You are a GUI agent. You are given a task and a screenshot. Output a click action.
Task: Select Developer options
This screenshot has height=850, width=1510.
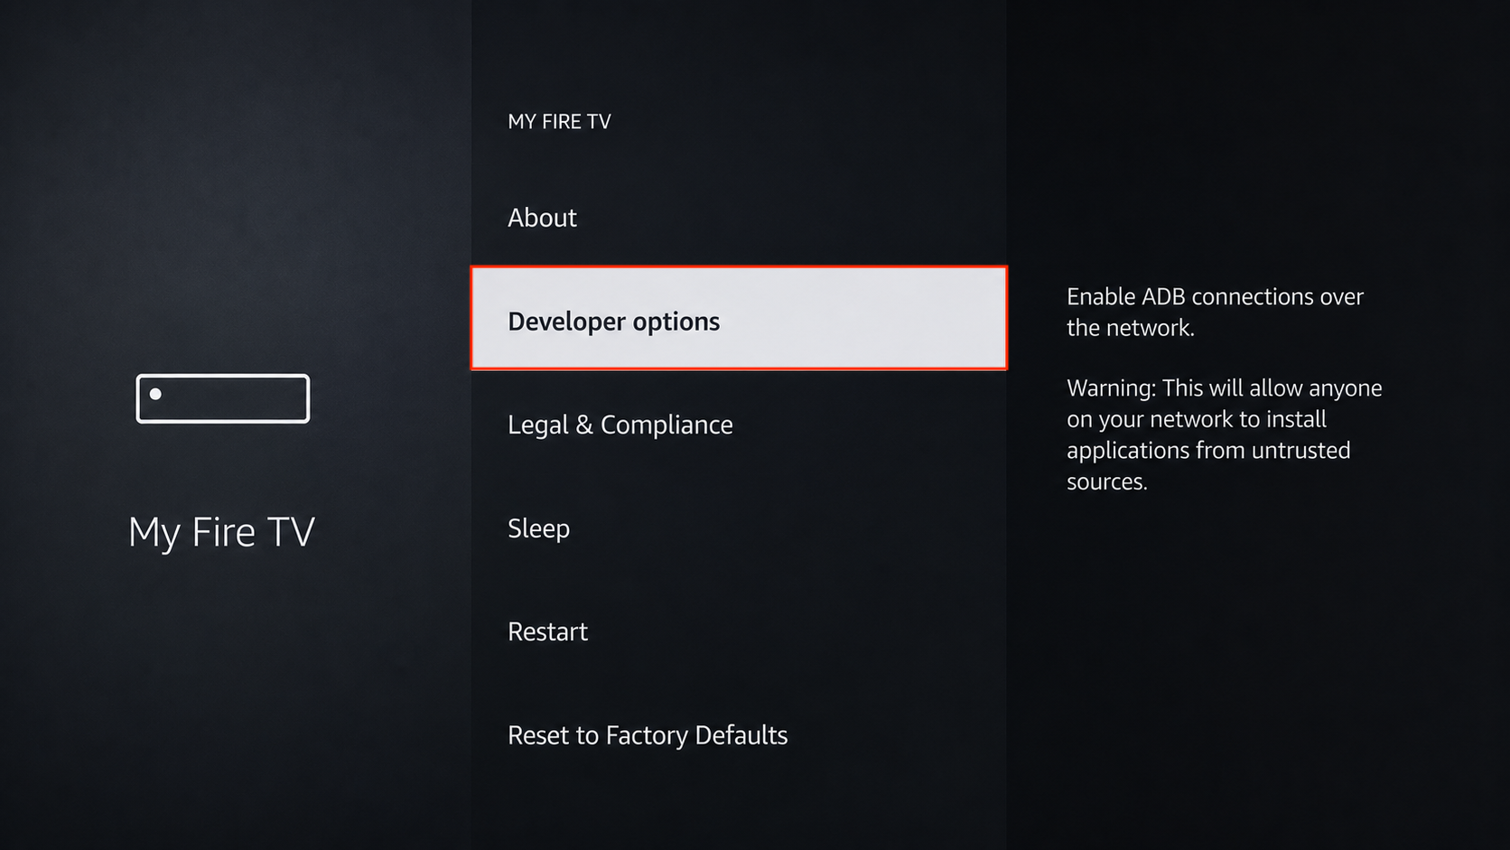click(x=739, y=318)
